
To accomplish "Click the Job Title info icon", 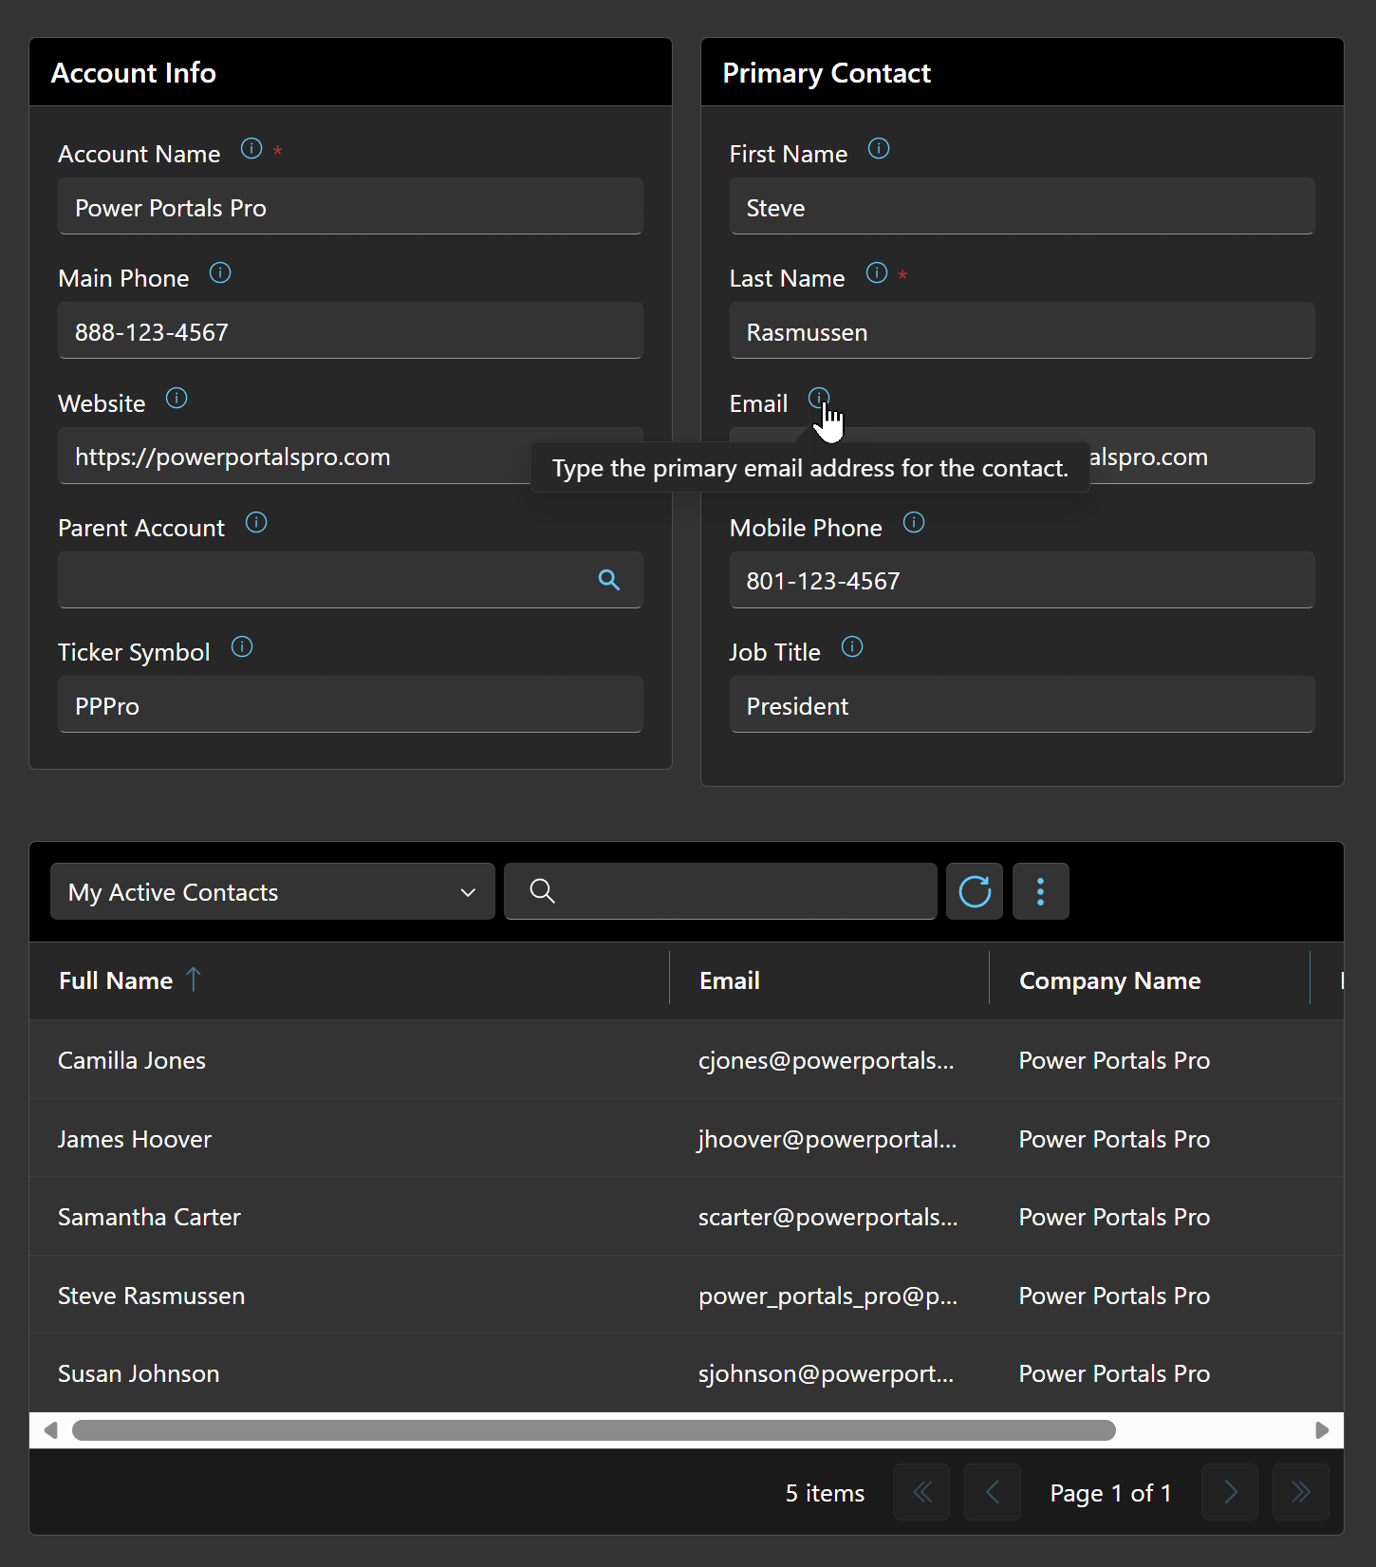I will [852, 647].
